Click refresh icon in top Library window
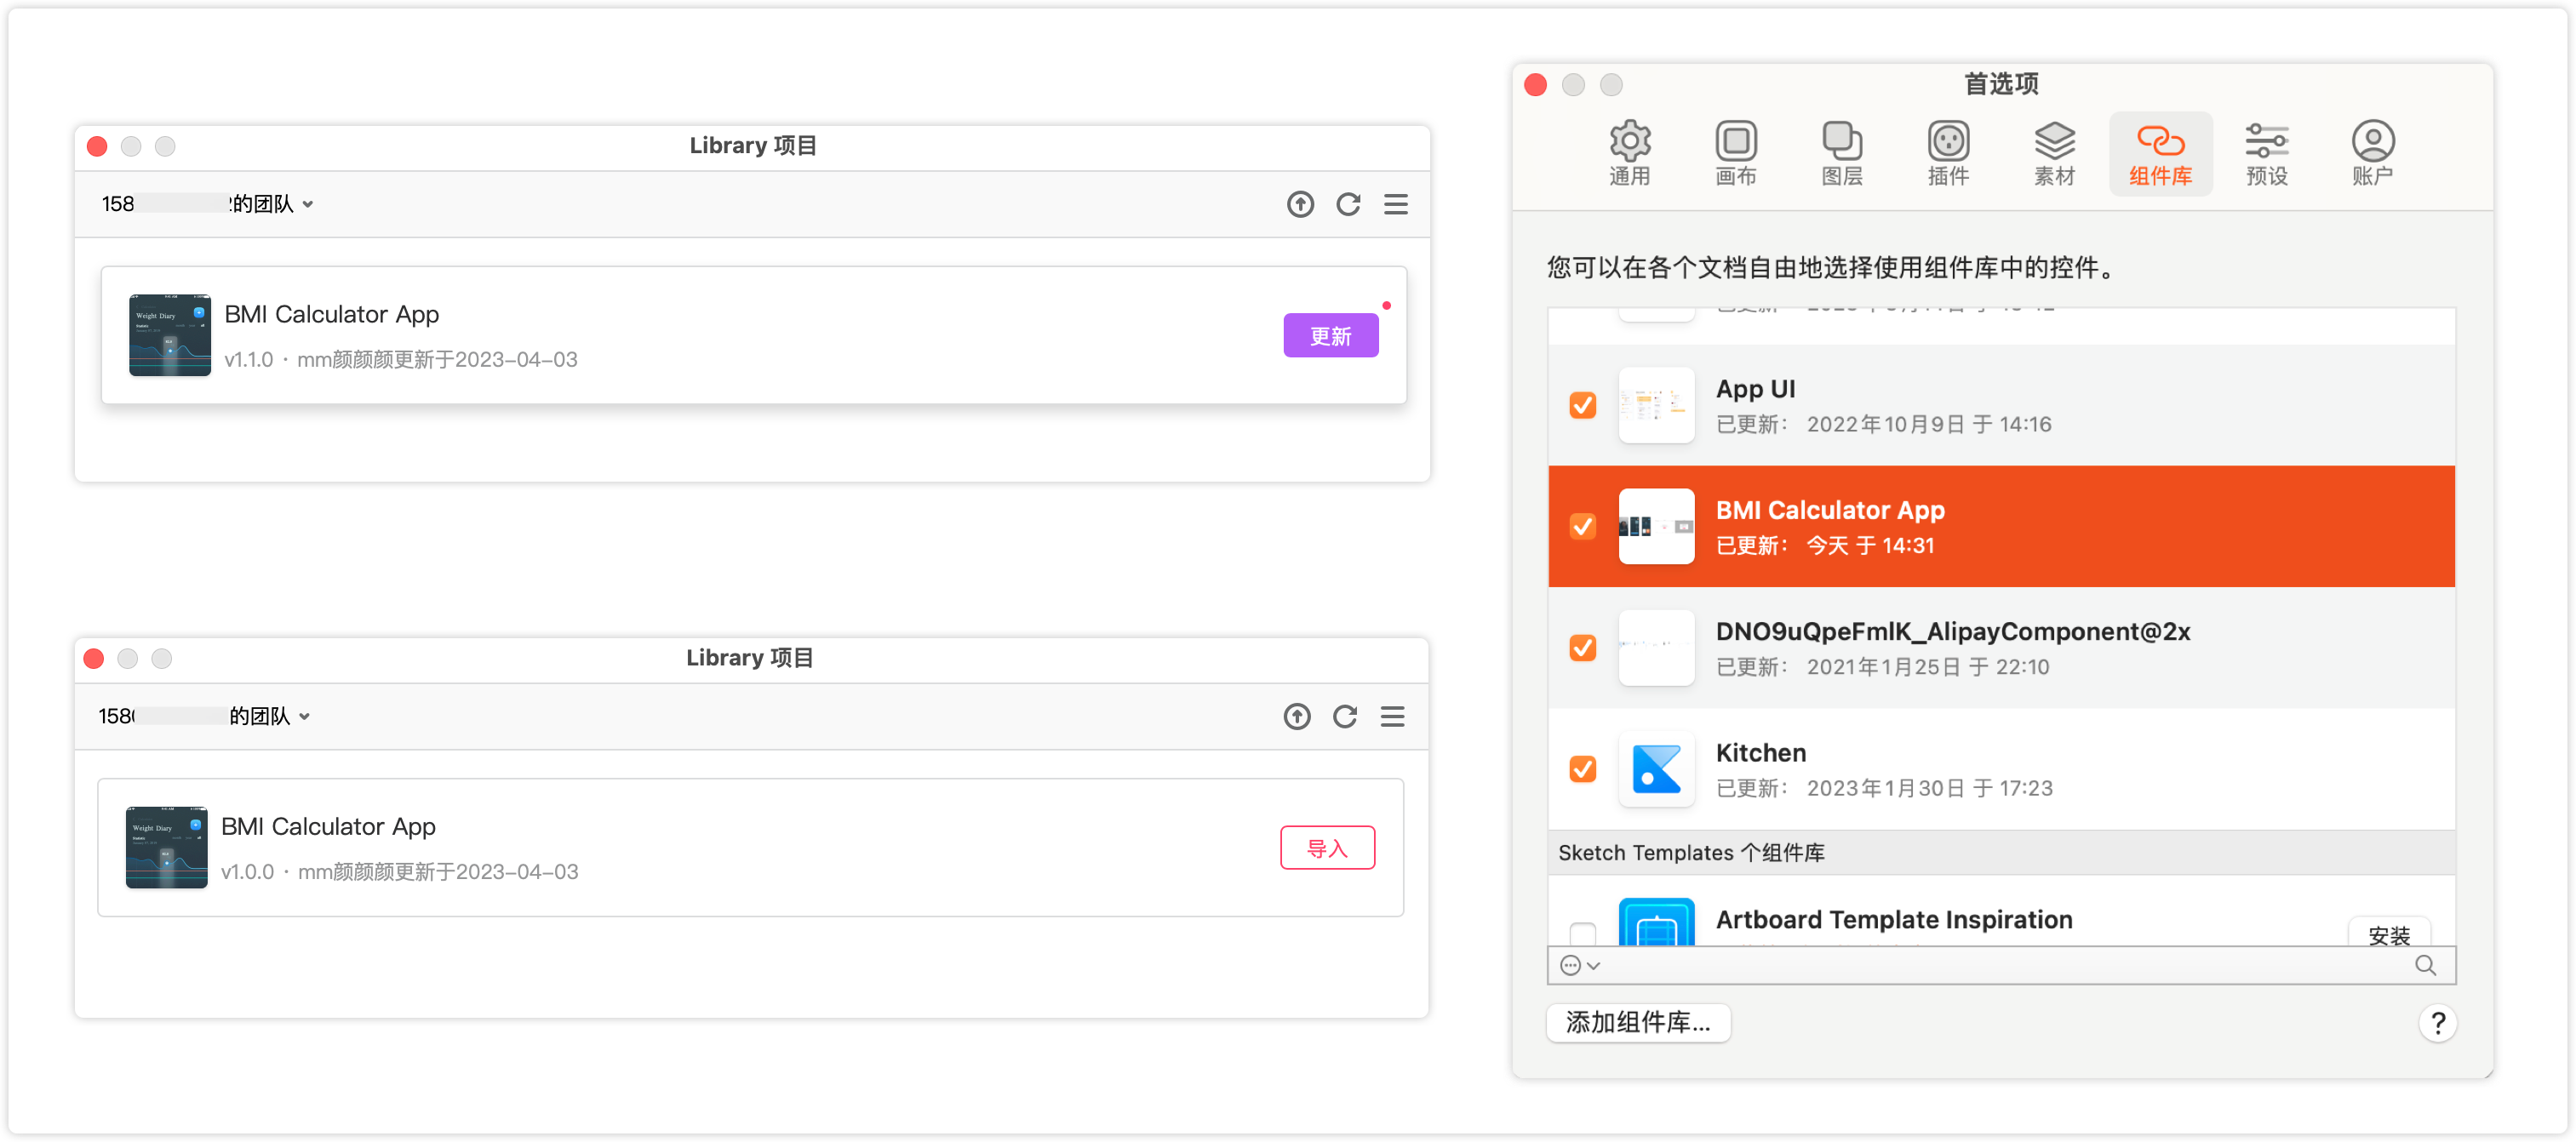This screenshot has height=1142, width=2576. (1348, 205)
